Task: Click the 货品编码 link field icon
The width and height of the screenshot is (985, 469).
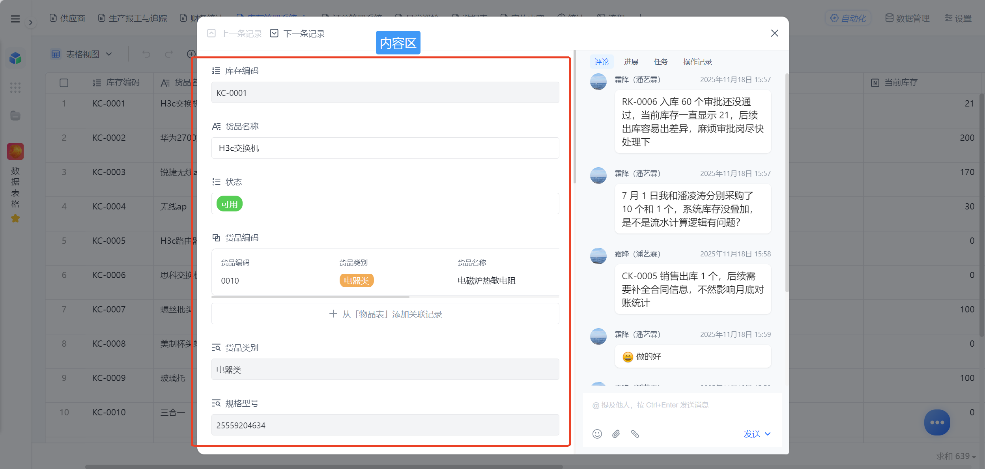Action: [216, 237]
